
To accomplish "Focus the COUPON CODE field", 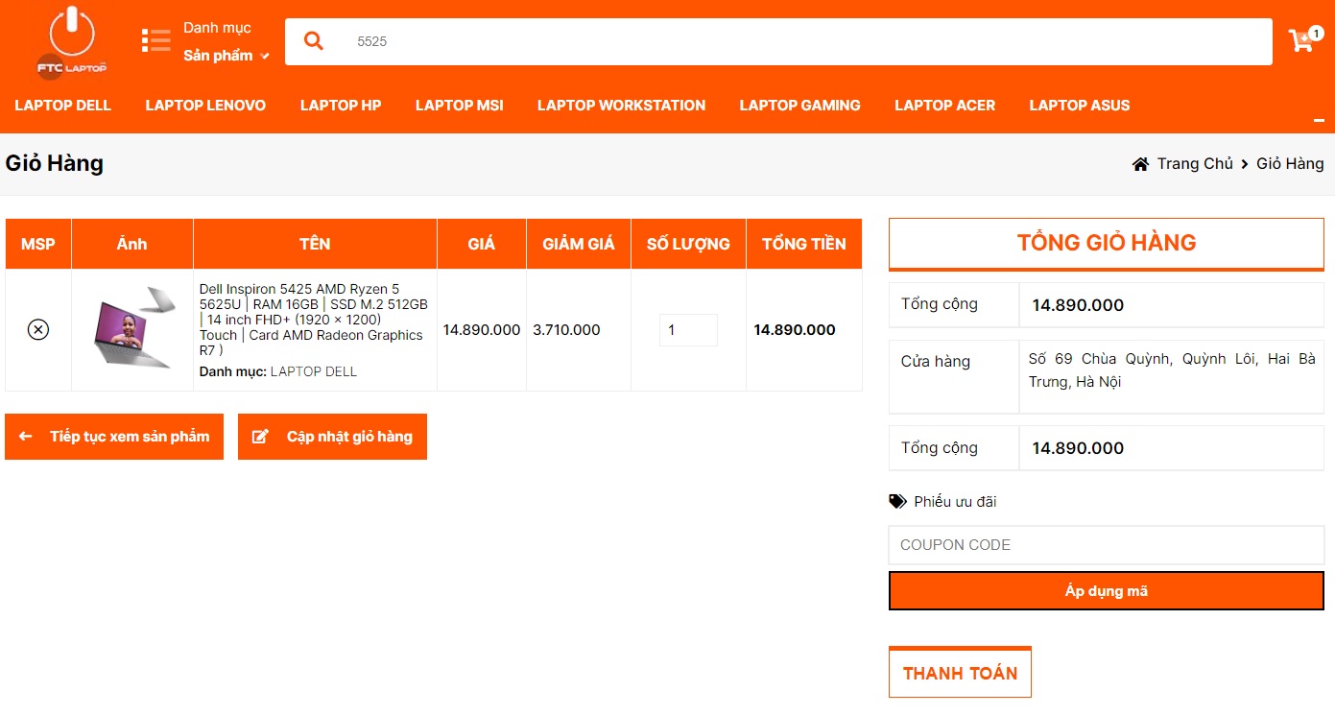I will tap(1106, 545).
